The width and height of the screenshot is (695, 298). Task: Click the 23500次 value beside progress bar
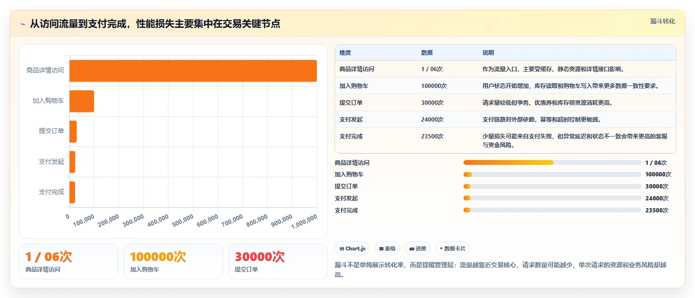point(657,211)
